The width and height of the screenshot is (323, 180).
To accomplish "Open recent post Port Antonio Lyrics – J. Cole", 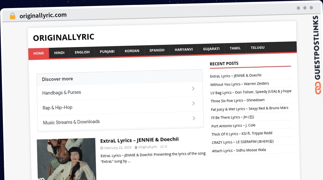I will (233, 125).
